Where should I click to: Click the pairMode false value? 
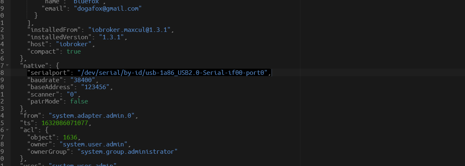(79, 101)
